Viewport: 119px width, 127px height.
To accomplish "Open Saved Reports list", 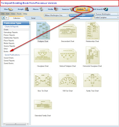I will pos(9,61).
